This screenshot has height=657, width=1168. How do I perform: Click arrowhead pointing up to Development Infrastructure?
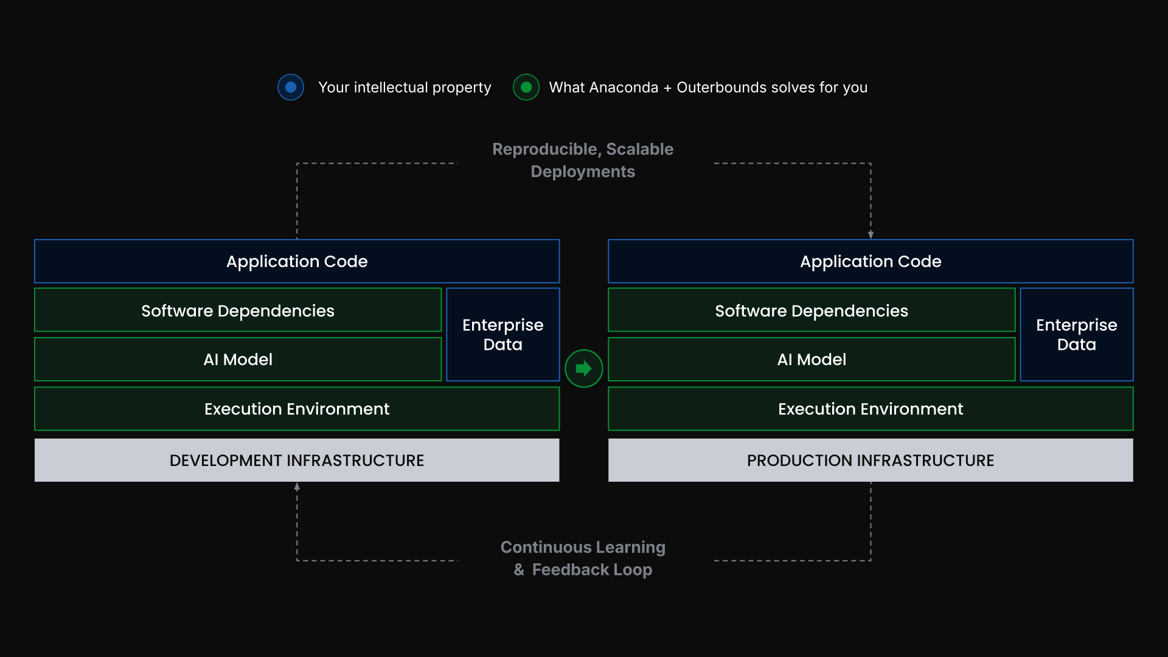[297, 487]
